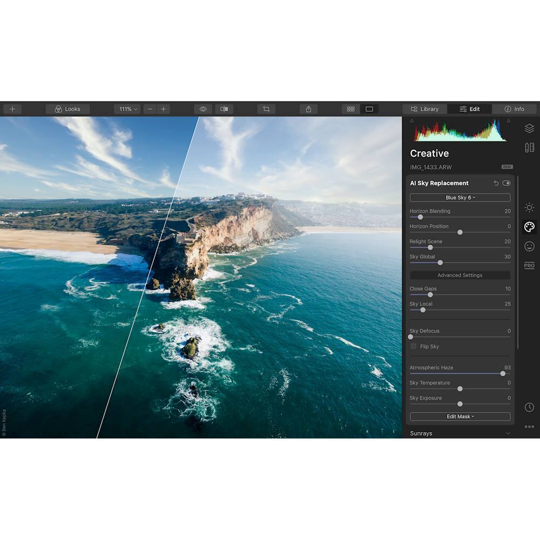The height and width of the screenshot is (540, 540).
Task: Toggle the eye preview of original image
Action: tap(203, 109)
